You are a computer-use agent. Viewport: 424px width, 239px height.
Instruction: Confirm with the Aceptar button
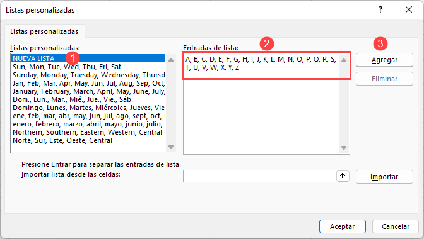[343, 226]
